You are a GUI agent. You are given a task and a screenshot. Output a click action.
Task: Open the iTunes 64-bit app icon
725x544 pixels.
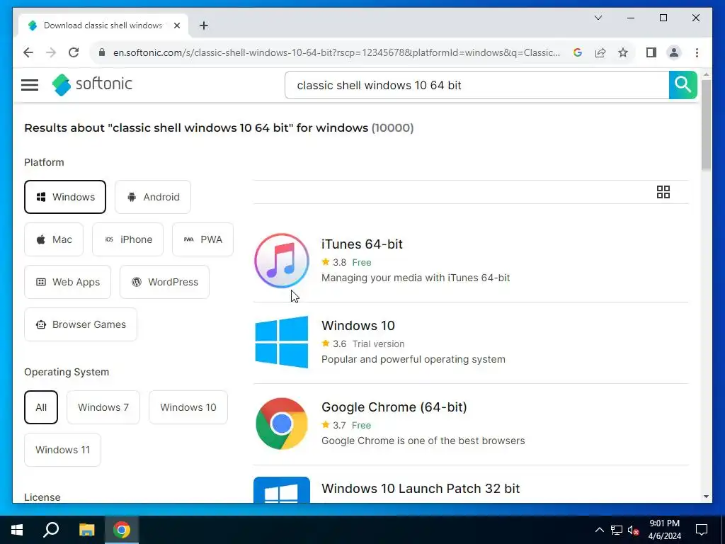pyautogui.click(x=282, y=261)
